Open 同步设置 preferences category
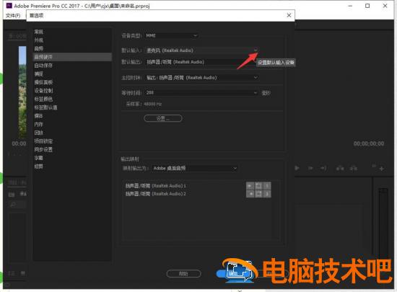 click(43, 149)
